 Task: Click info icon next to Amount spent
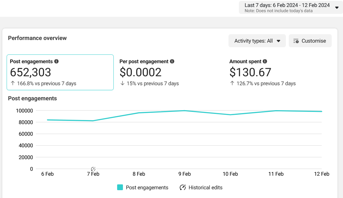(x=265, y=61)
